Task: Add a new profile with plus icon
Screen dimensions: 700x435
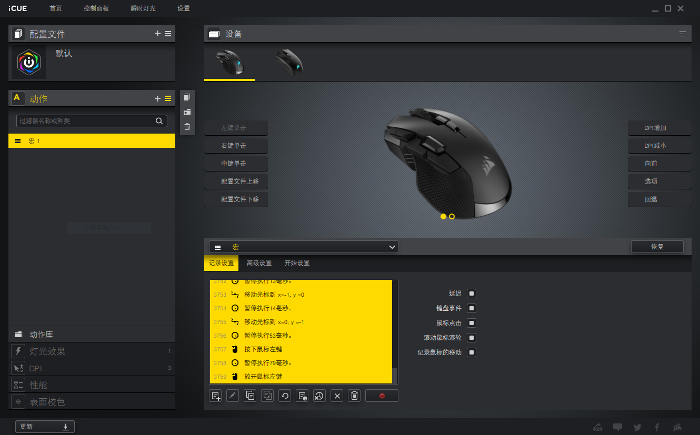Action: pyautogui.click(x=157, y=34)
